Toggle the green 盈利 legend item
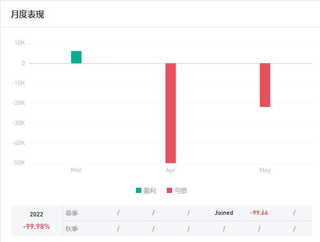The width and height of the screenshot is (320, 242). pyautogui.click(x=146, y=190)
